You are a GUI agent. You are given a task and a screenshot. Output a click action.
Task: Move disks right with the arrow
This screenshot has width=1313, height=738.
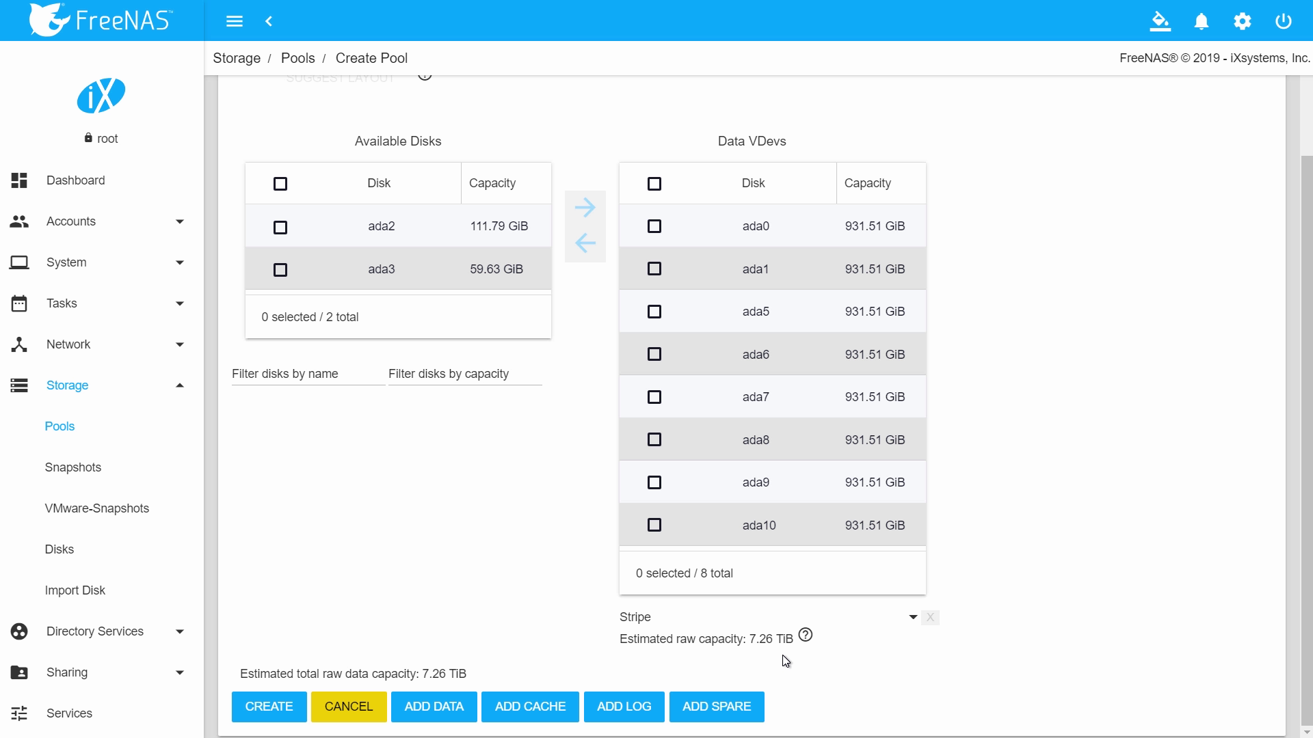pos(585,208)
